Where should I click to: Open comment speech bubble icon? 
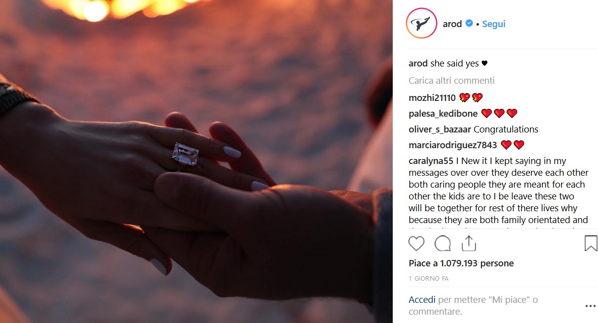click(443, 244)
